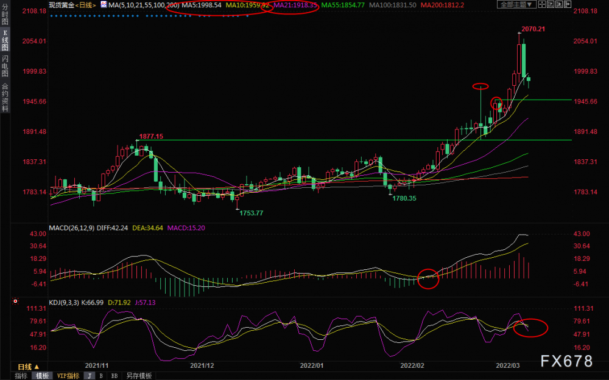
Task: Select the 模板 bottom tab
Action: click(x=42, y=376)
